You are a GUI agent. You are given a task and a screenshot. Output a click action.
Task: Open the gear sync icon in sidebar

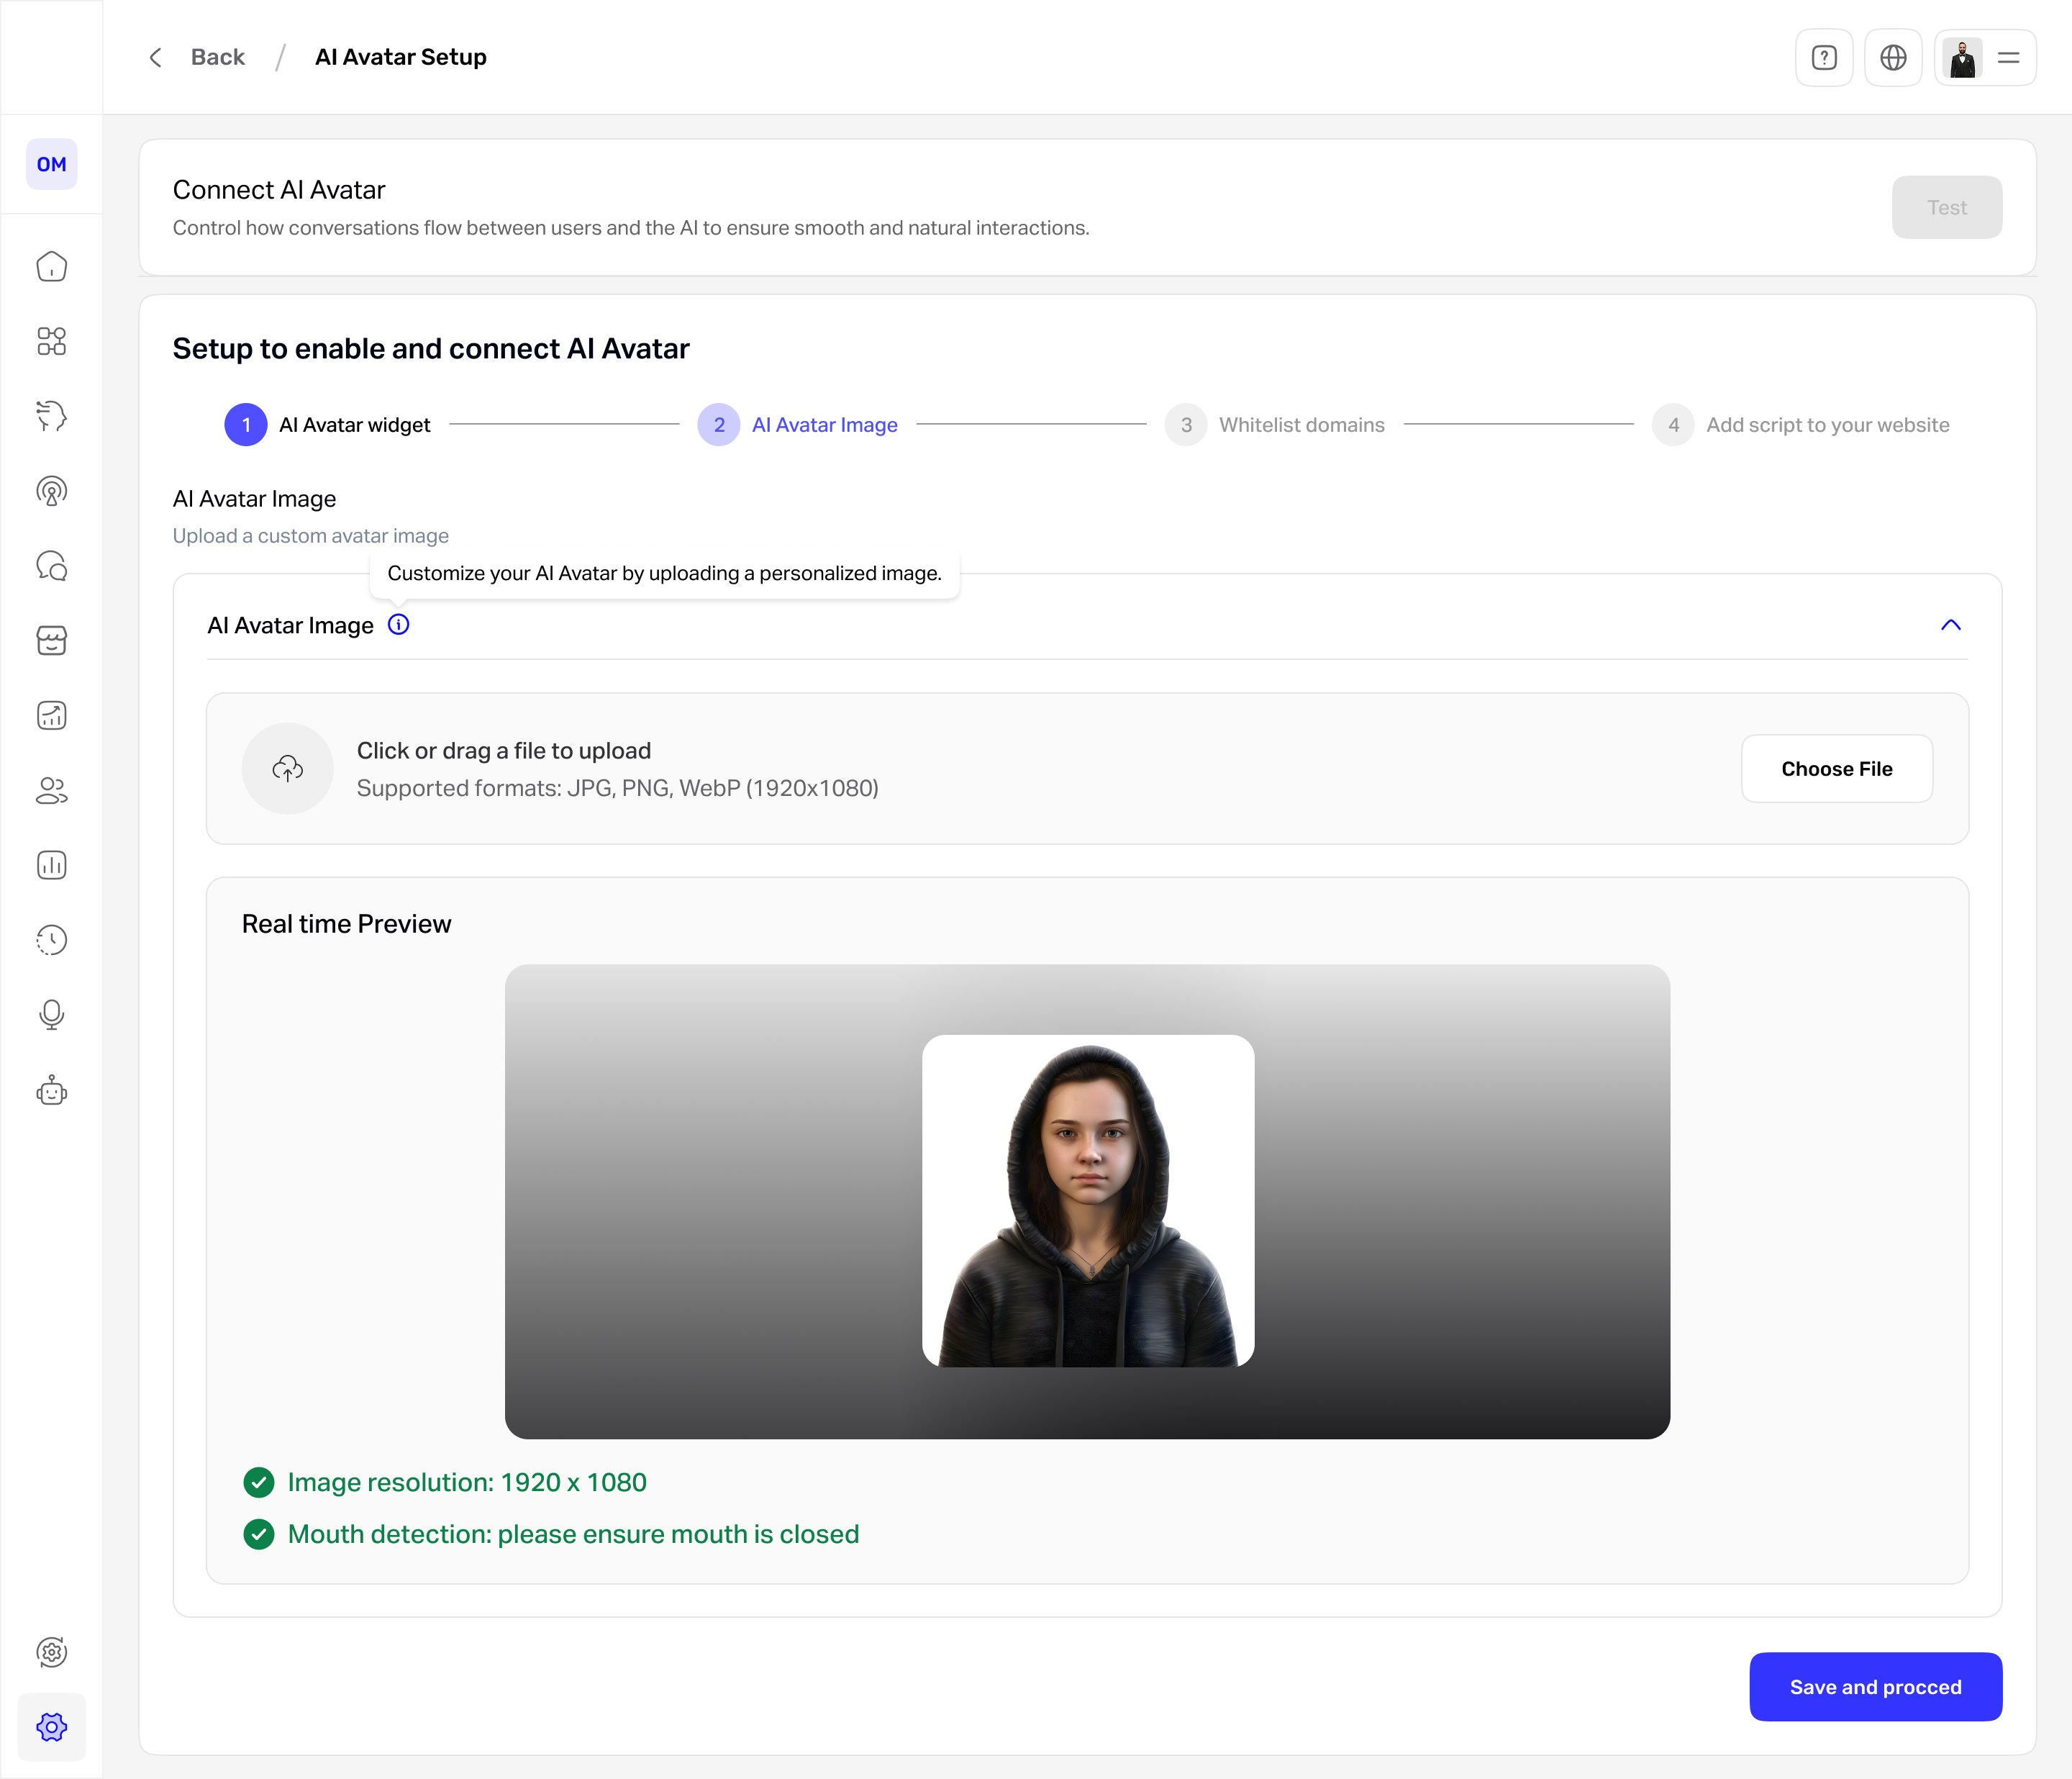point(52,1652)
